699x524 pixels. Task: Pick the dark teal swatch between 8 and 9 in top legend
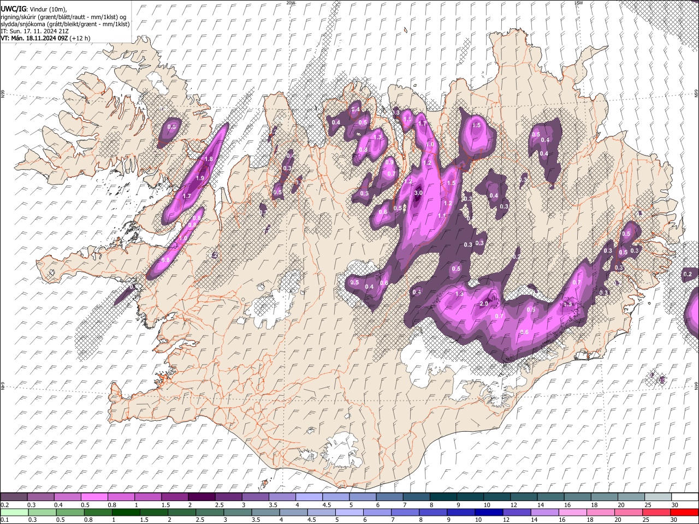point(443,497)
